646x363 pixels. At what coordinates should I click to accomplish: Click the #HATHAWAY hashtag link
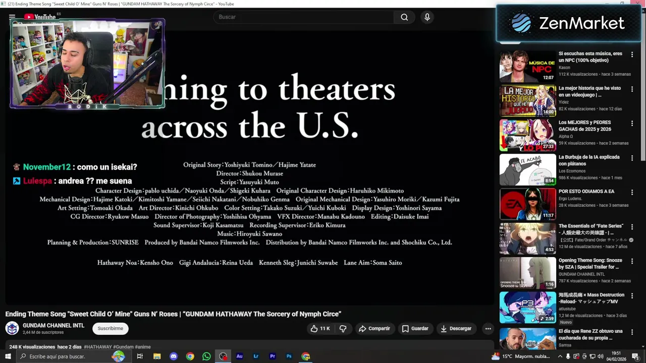tap(98, 347)
